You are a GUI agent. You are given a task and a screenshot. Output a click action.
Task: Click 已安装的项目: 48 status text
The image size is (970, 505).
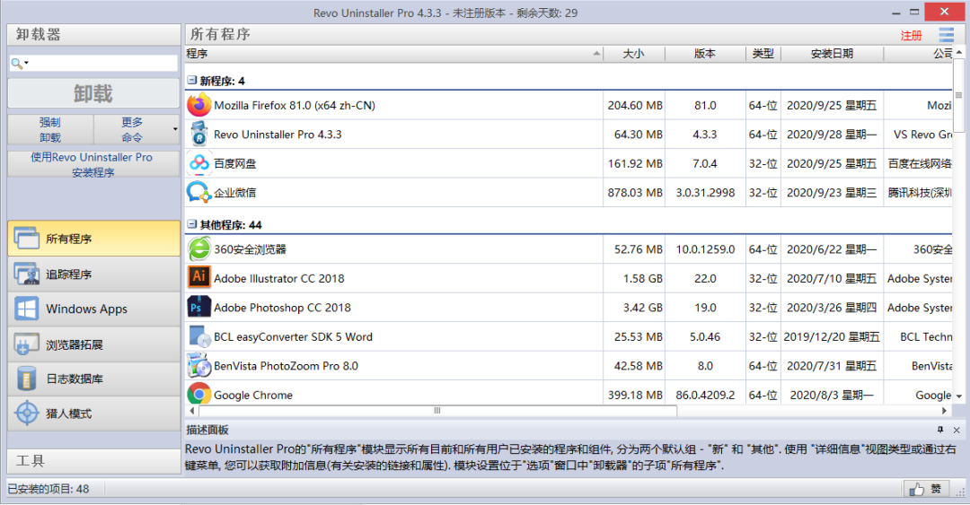(48, 489)
